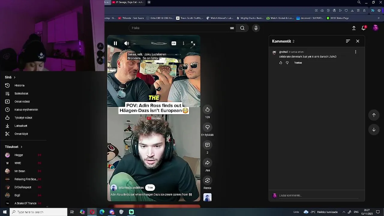Switch to 21 Savage, Doja Cat tab
Viewport: 384px width, 216px height.
click(128, 2)
